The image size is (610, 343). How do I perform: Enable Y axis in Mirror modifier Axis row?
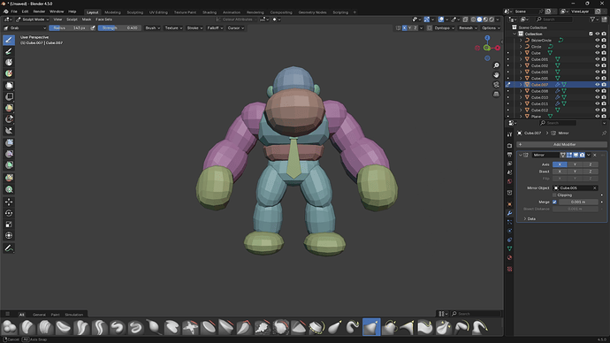click(575, 164)
